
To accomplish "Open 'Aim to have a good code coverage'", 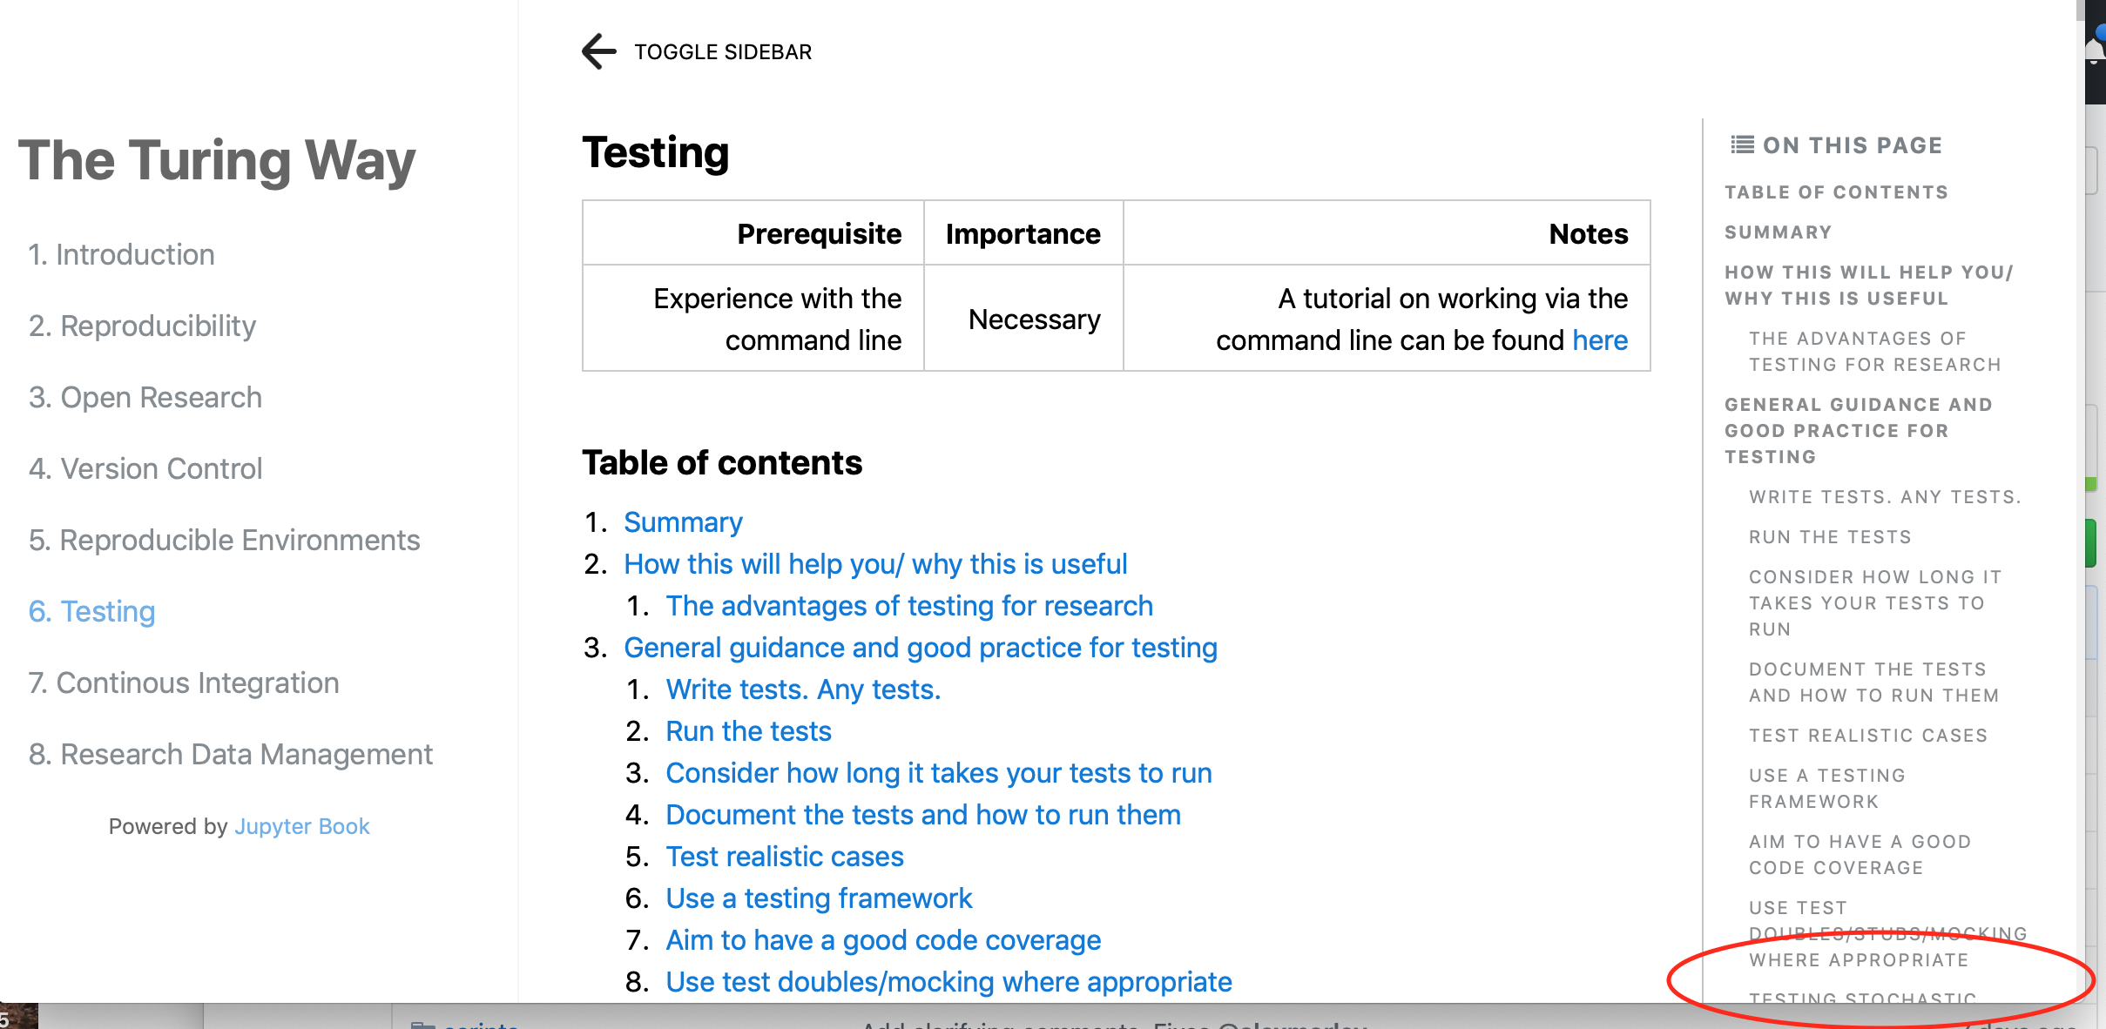I will 882,939.
